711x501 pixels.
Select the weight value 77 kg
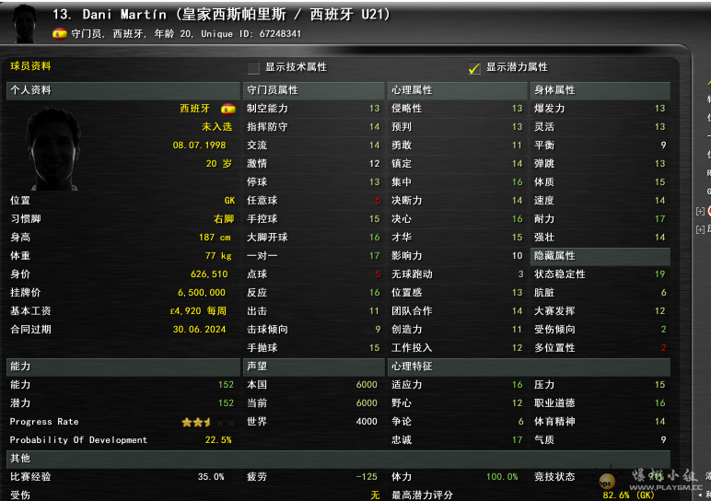(218, 256)
